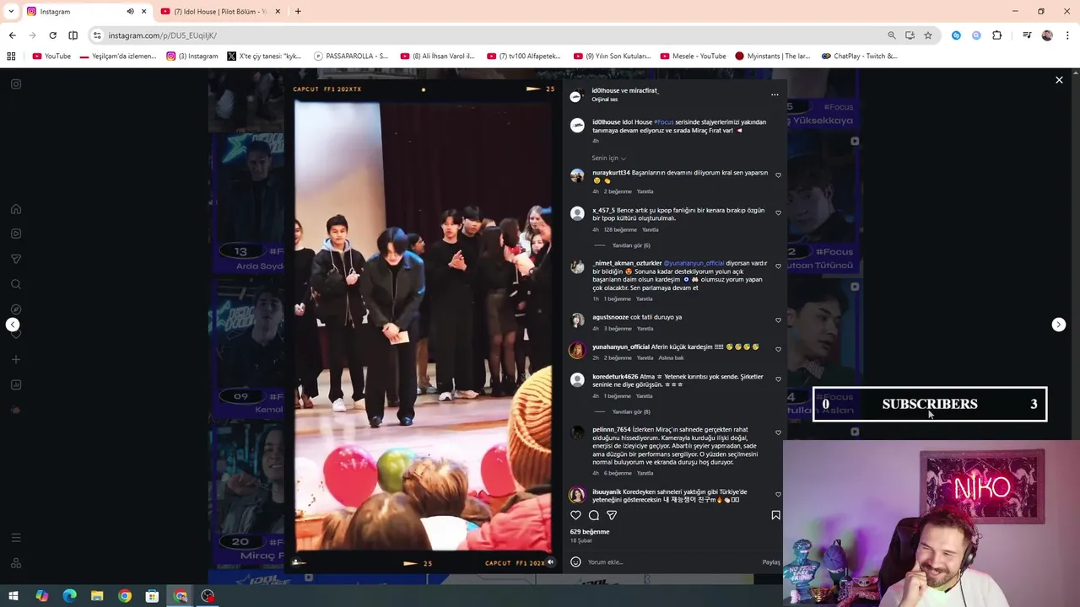This screenshot has width=1080, height=607.
Task: Open the ChatPlay - Twitch bookmark
Action: pos(859,56)
